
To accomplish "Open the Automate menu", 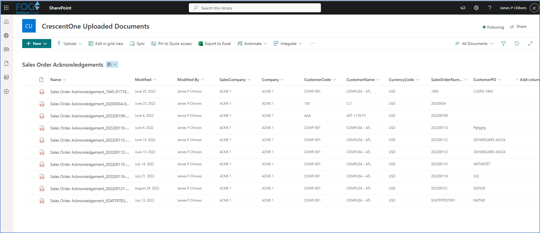I will tap(252, 44).
